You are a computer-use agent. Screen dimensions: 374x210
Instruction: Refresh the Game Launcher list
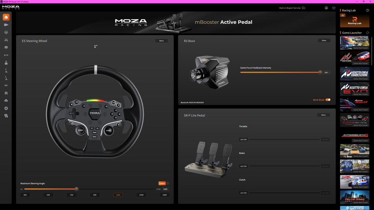[367, 32]
